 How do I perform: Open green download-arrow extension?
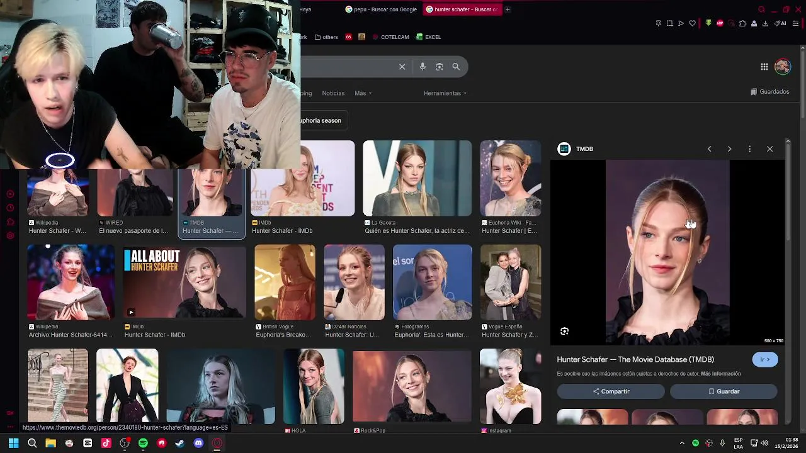pos(708,23)
